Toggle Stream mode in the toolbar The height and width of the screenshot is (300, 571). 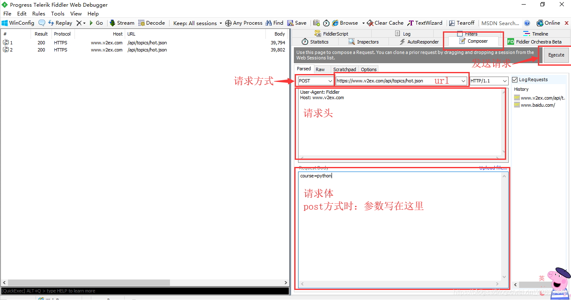point(122,23)
